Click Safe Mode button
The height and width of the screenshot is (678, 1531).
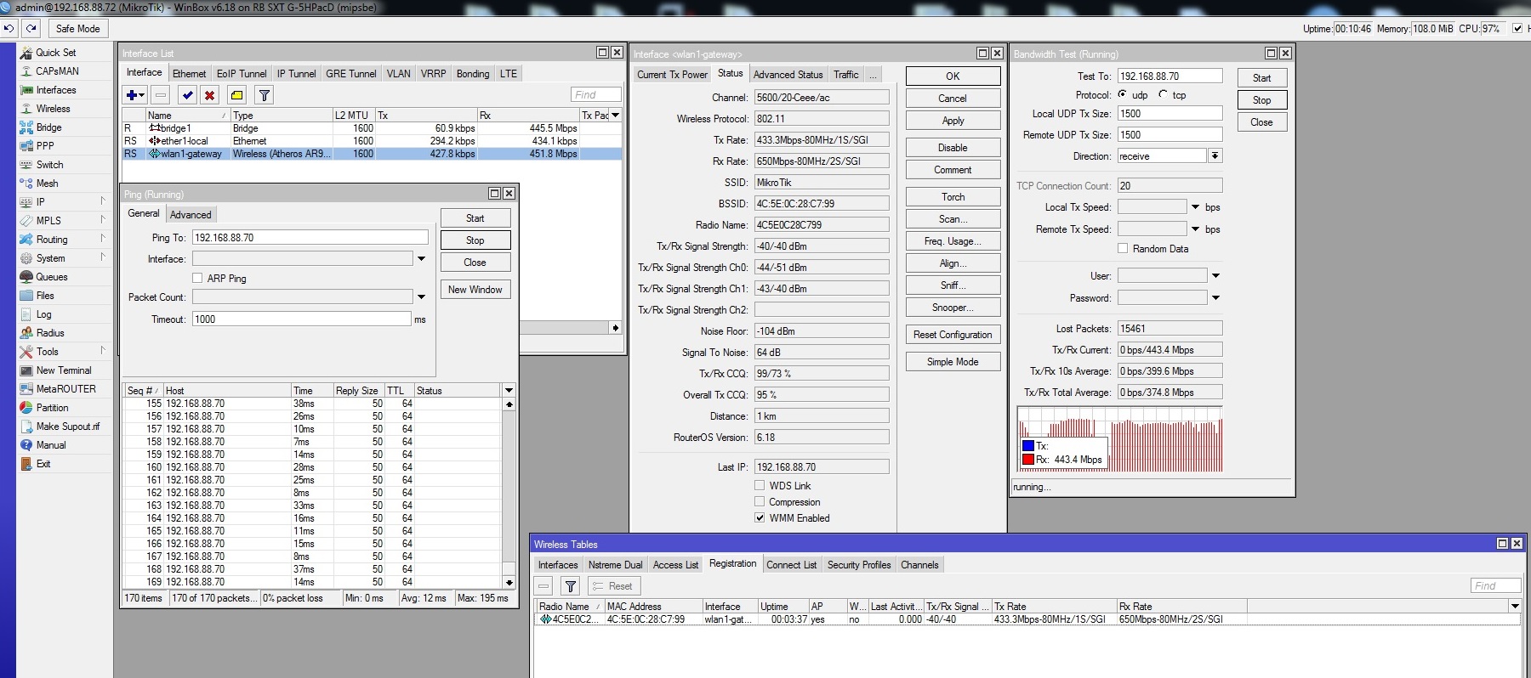tap(77, 29)
